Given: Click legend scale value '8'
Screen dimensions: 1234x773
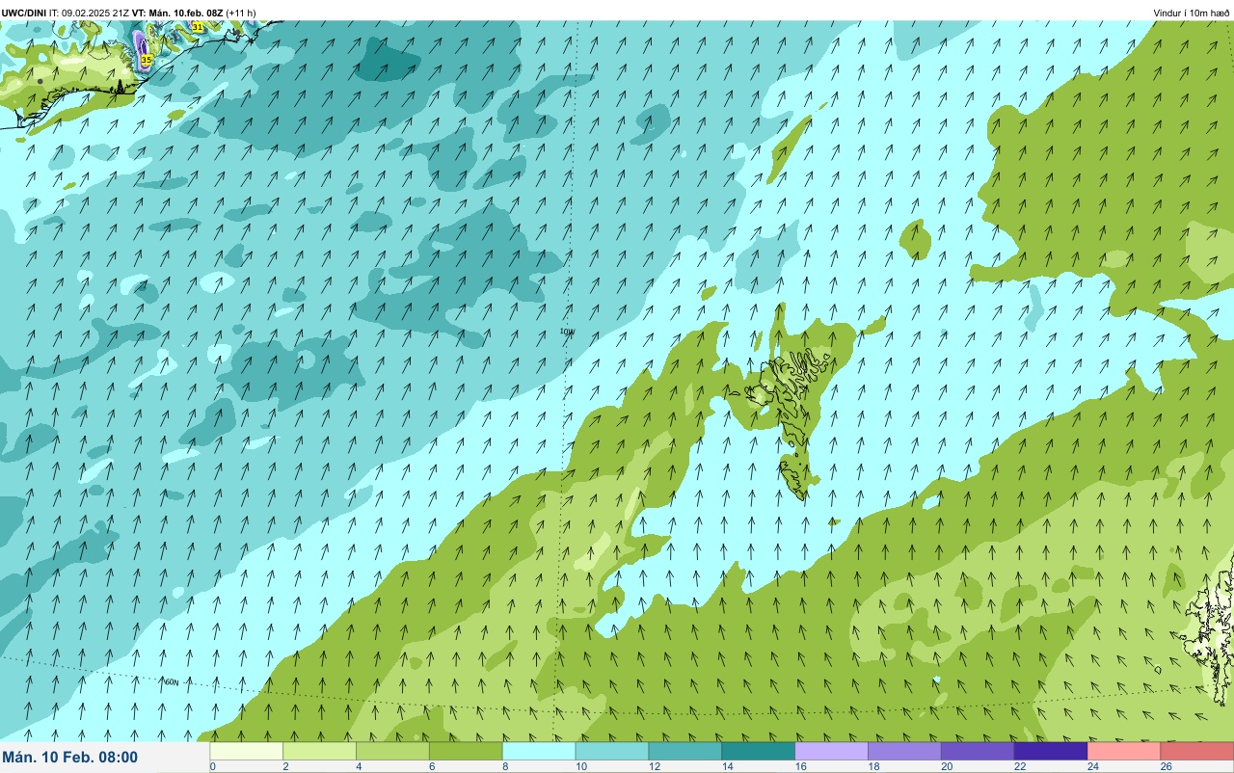Looking at the screenshot, I should (x=505, y=766).
